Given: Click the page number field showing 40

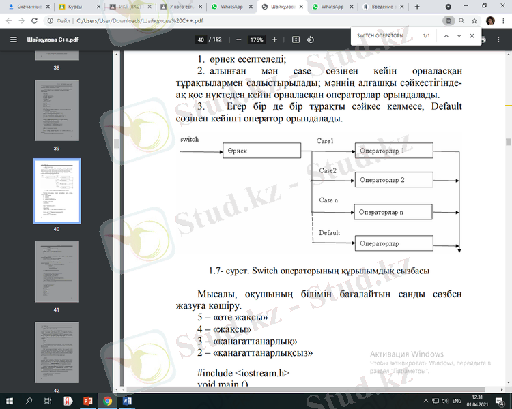Looking at the screenshot, I should tap(201, 40).
